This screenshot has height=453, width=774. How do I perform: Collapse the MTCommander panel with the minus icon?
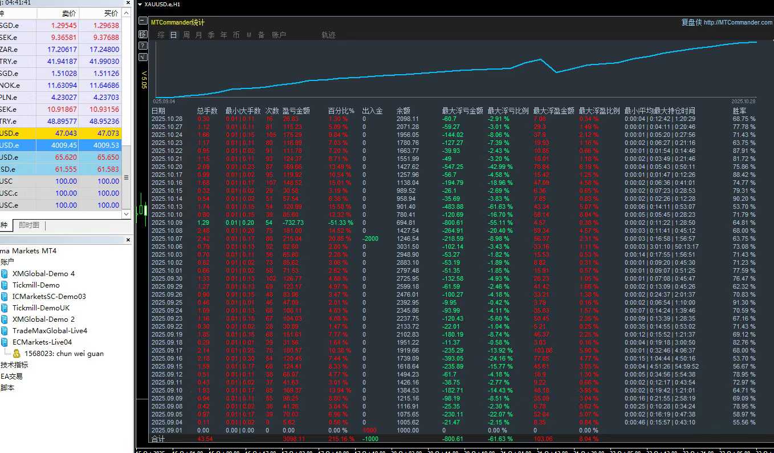point(142,21)
